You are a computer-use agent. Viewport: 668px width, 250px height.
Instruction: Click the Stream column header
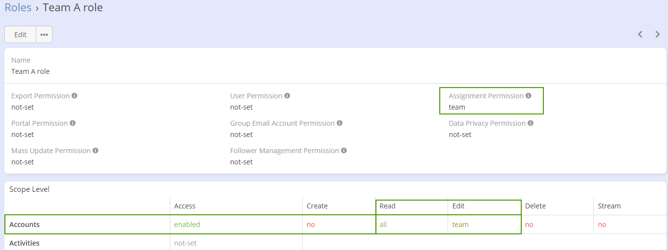pyautogui.click(x=609, y=206)
